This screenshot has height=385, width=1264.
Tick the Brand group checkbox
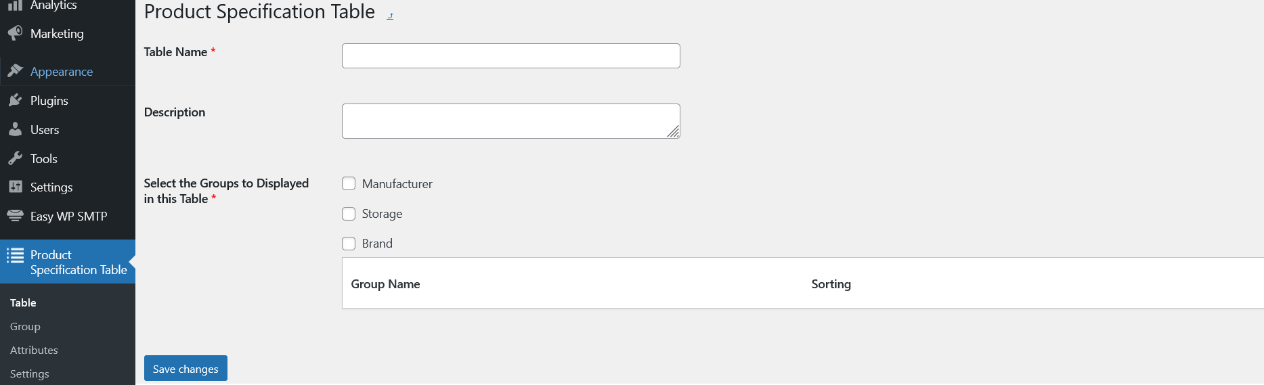click(x=349, y=244)
